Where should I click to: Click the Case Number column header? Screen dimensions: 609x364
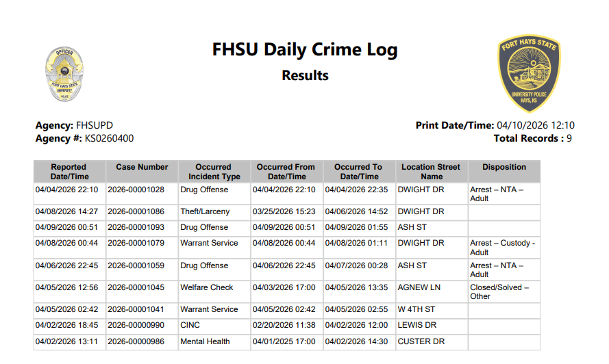click(x=142, y=167)
